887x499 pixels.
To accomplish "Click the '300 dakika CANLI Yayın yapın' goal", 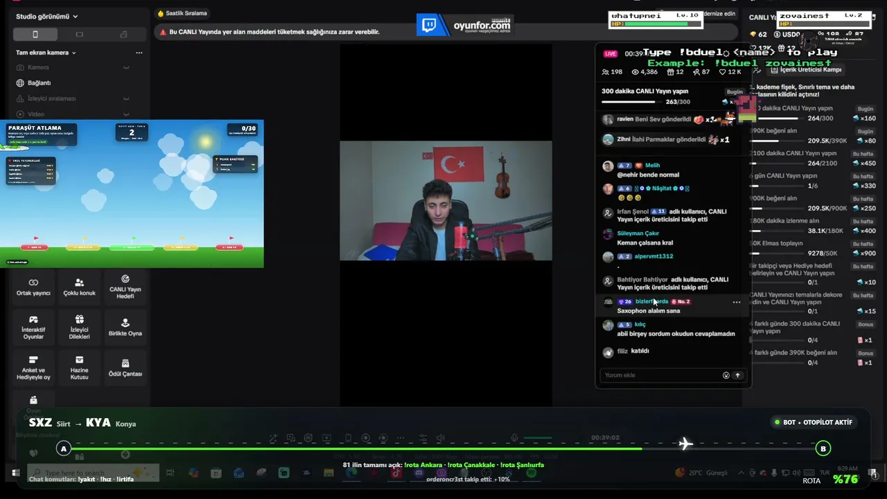I will 644,91.
